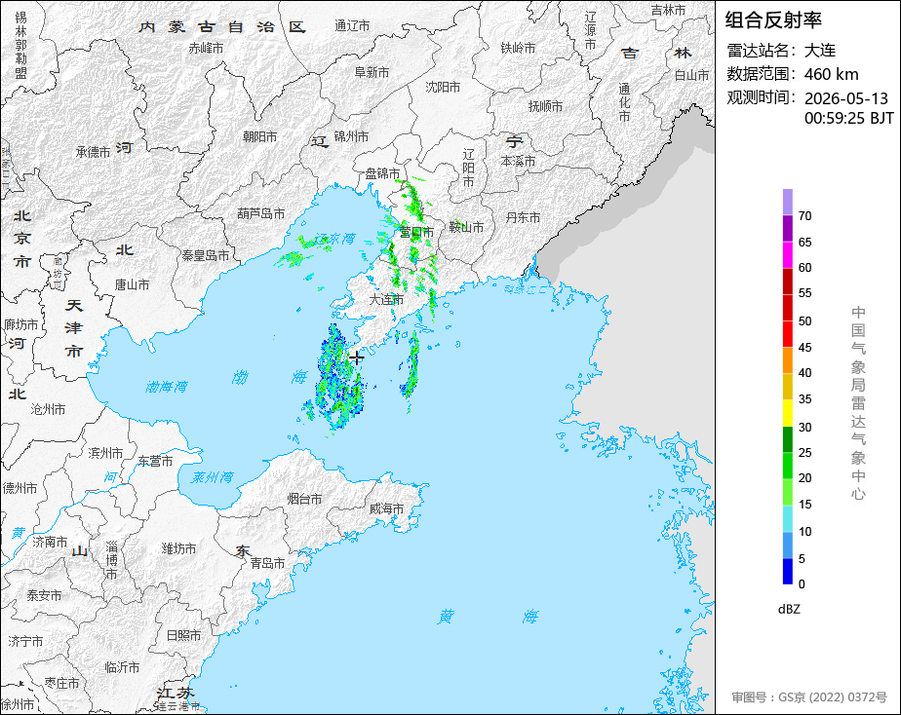This screenshot has height=715, width=901.
Task: Select the '70' legend scale label
Action: (805, 215)
